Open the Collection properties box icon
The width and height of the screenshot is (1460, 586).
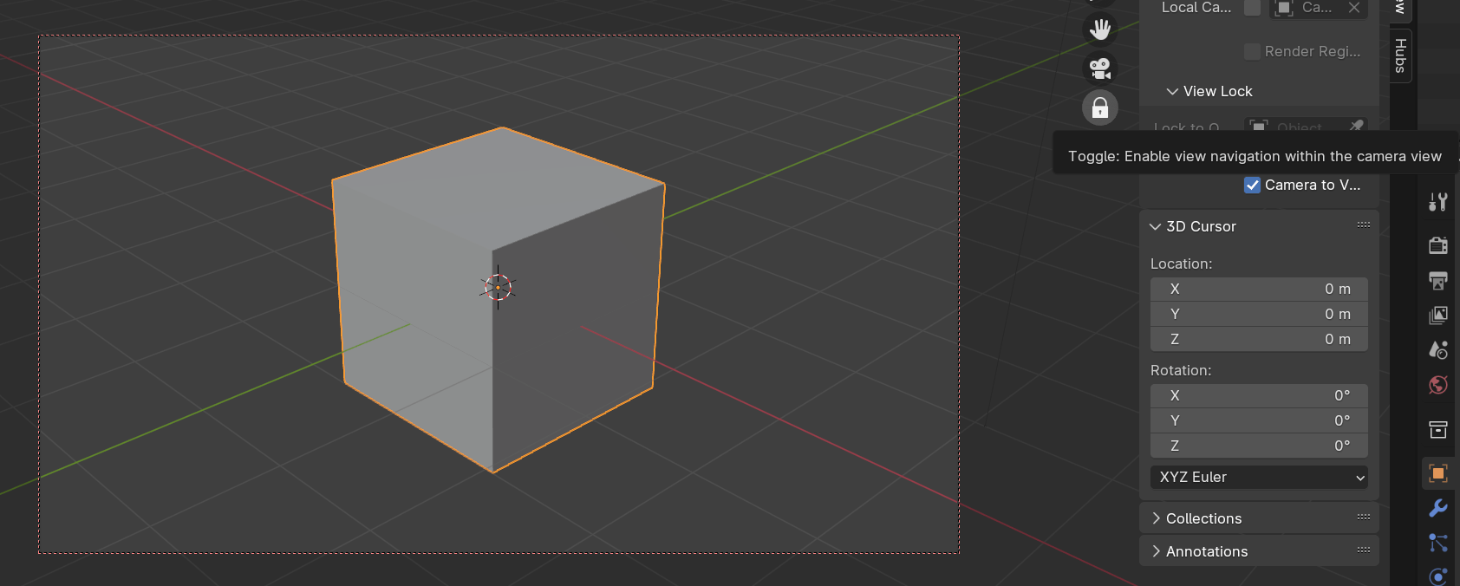pos(1438,429)
